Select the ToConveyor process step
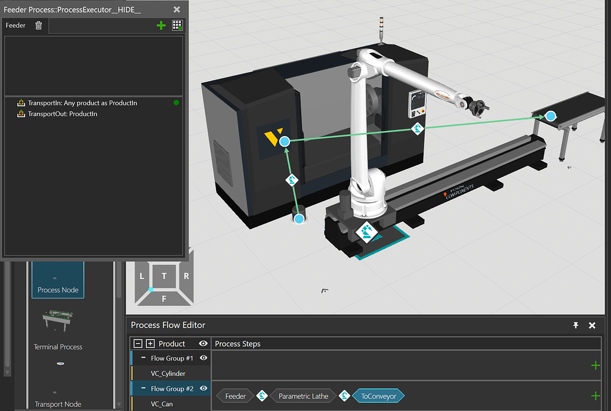 pyautogui.click(x=378, y=395)
